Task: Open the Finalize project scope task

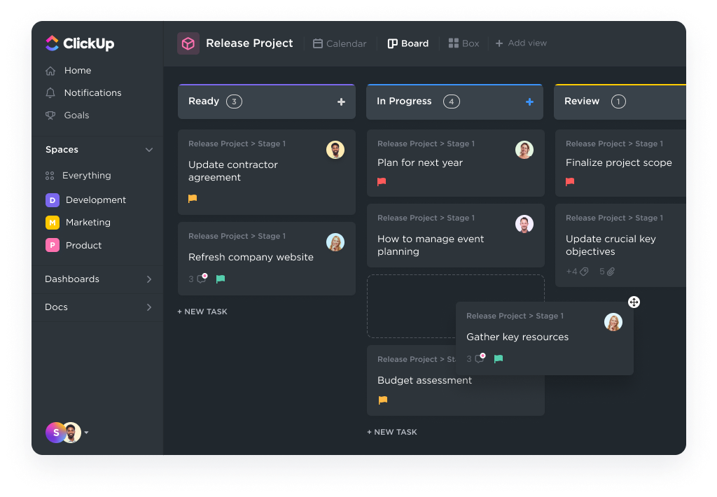Action: [619, 163]
